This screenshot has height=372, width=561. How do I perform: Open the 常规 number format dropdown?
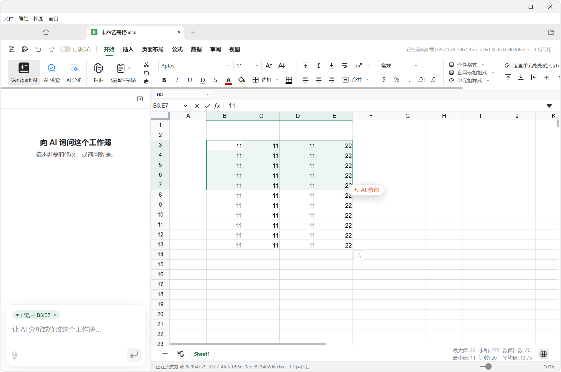(399, 66)
